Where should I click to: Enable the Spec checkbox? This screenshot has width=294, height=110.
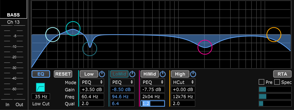click(x=277, y=82)
